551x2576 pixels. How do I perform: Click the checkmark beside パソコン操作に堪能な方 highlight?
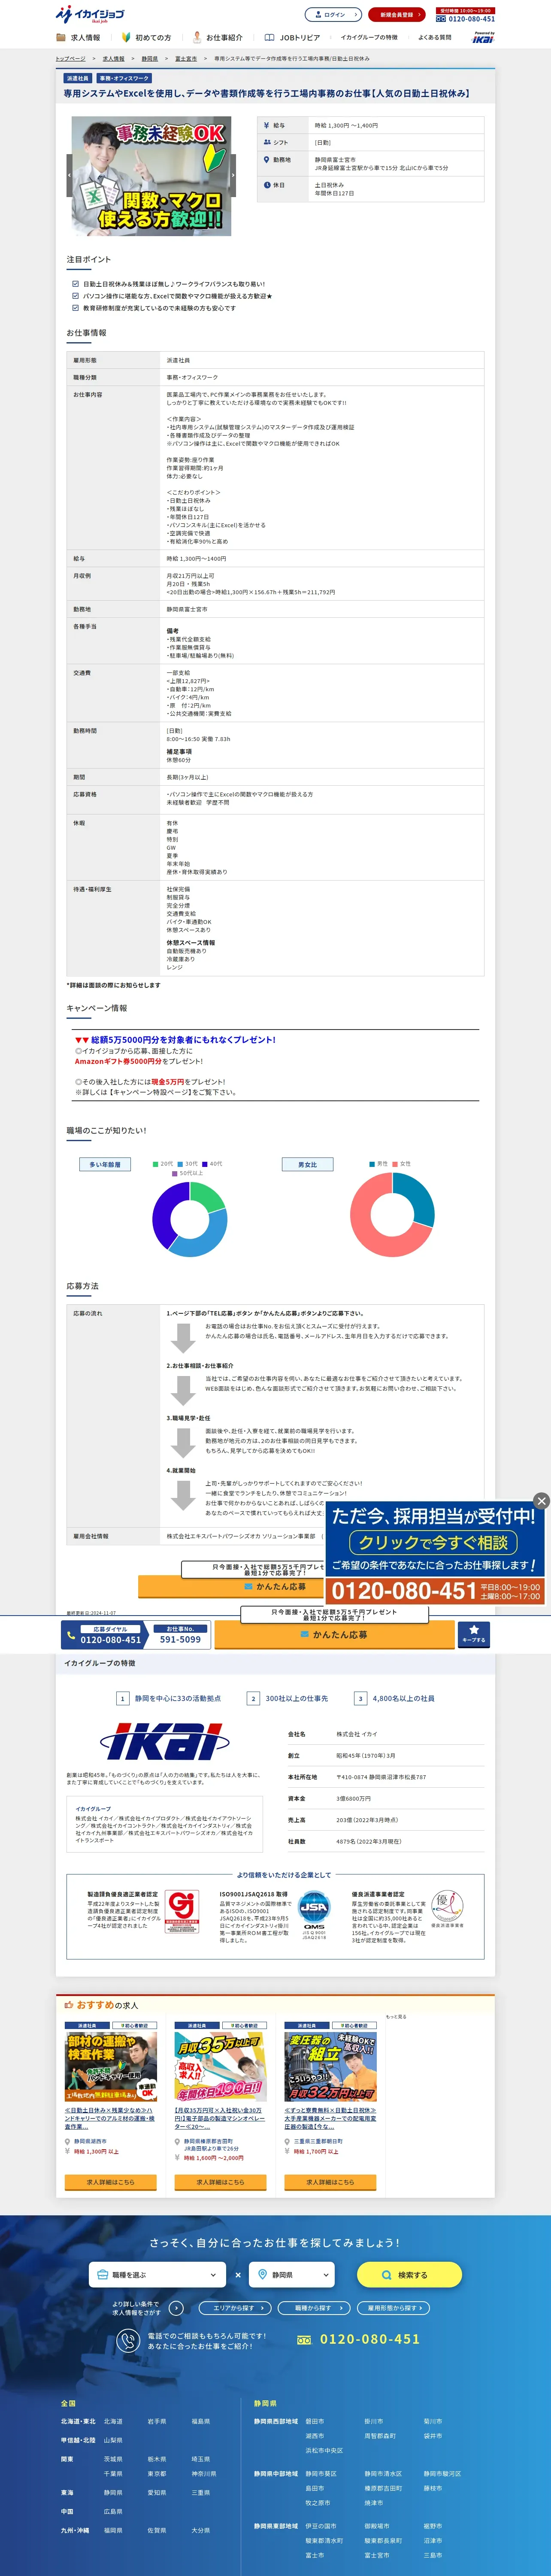click(x=75, y=296)
